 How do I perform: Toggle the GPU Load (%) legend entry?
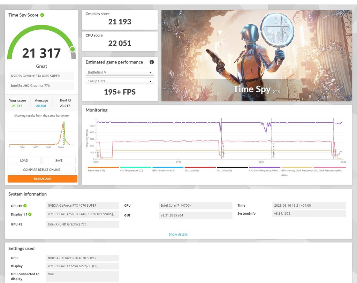200,169
